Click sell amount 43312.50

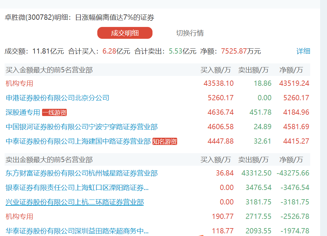[257, 173]
